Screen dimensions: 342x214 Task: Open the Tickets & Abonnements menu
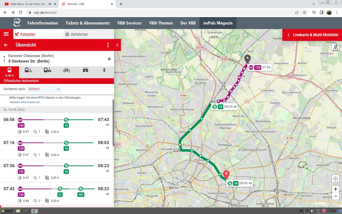coord(87,23)
